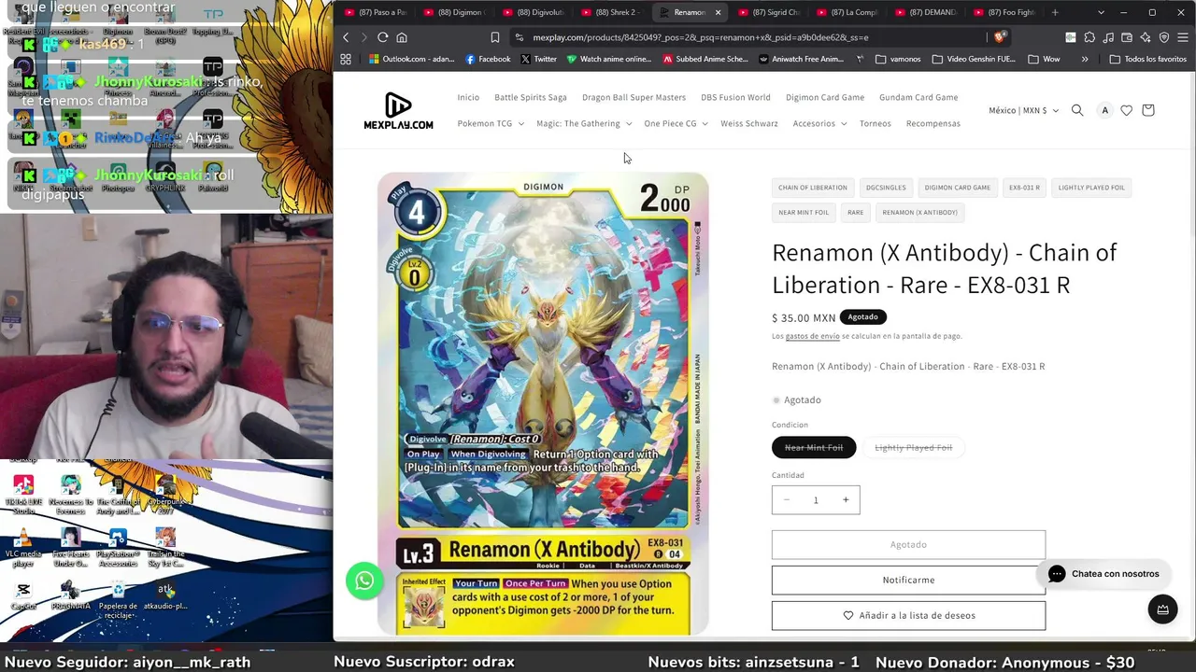The image size is (1196, 672).
Task: Click the EX8-031 R tag
Action: 1024,188
